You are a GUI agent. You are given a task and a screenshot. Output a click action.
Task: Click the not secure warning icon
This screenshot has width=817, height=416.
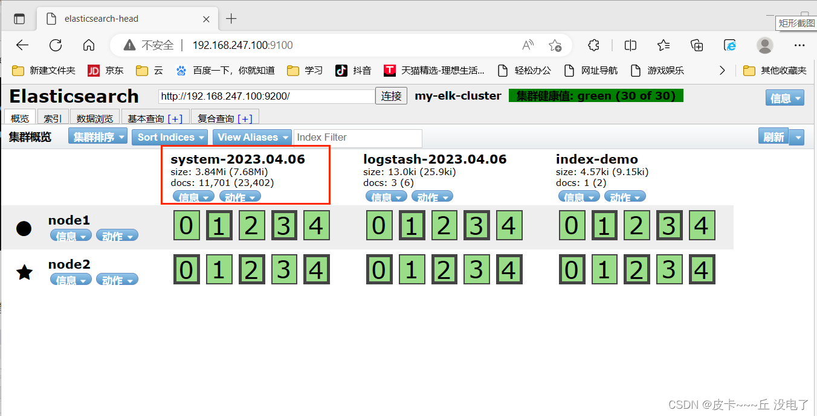tap(129, 45)
